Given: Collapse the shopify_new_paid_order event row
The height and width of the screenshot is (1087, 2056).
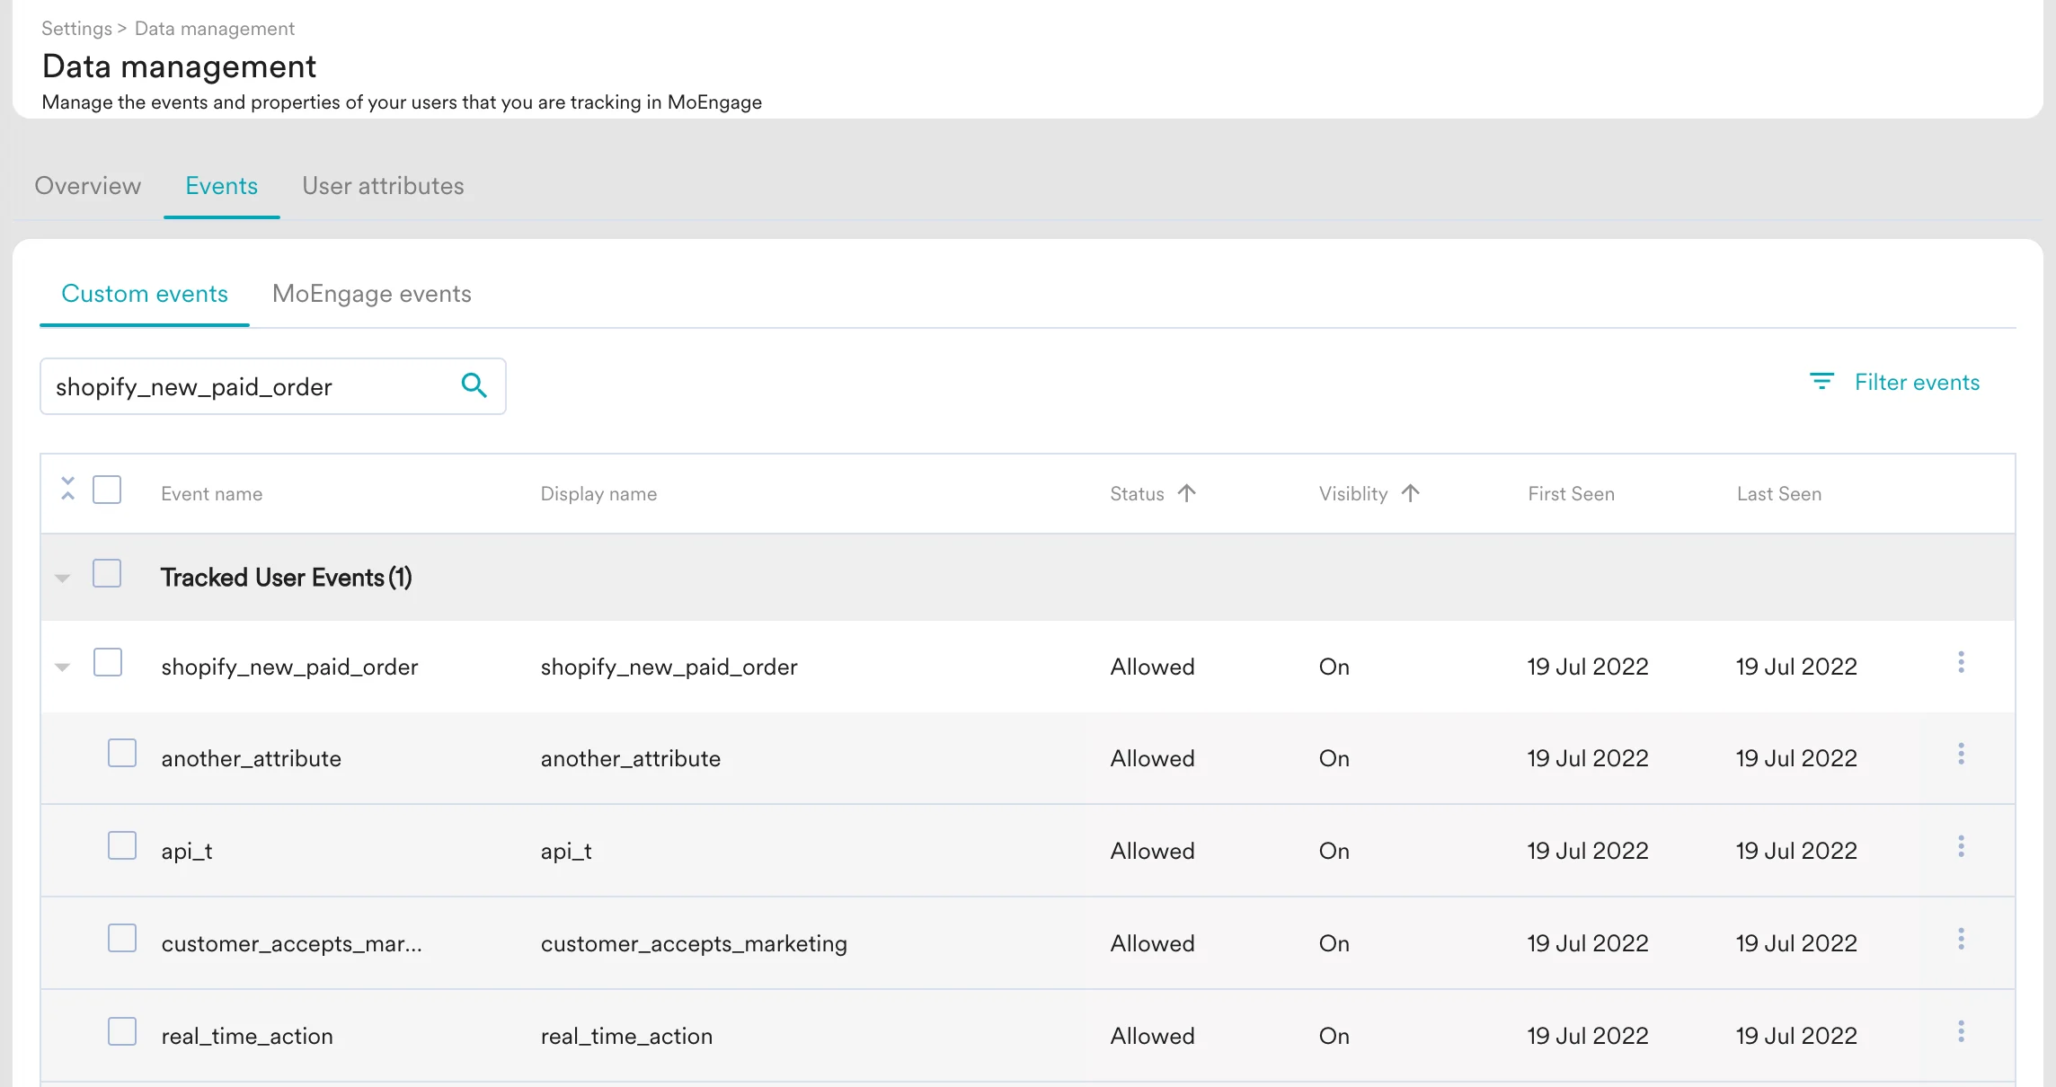Looking at the screenshot, I should (x=62, y=667).
